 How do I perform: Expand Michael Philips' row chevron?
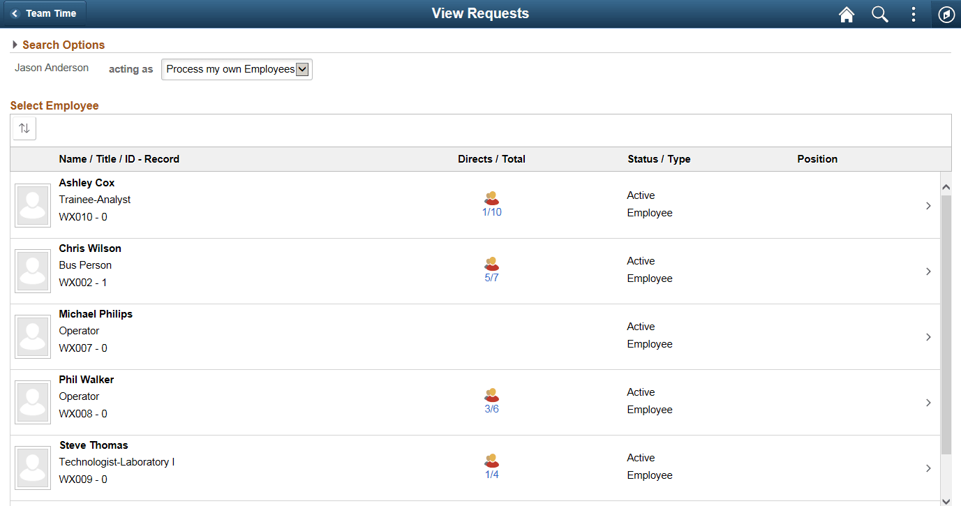[x=928, y=337]
